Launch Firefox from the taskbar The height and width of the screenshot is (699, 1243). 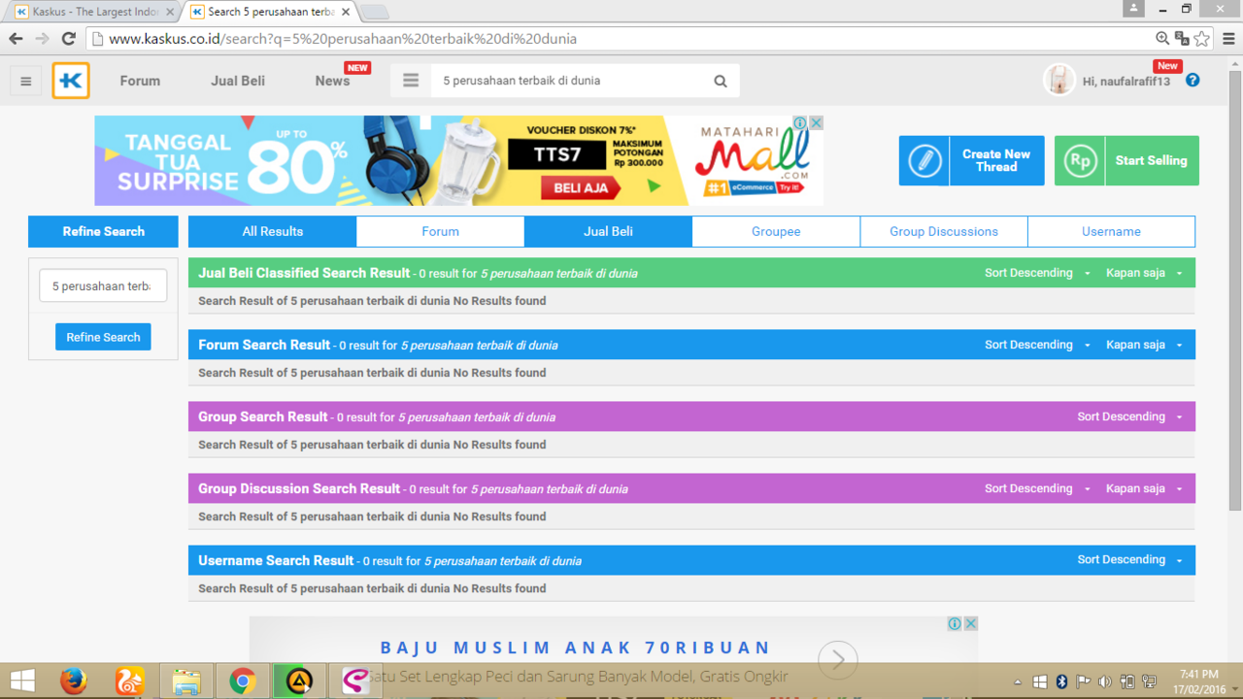[x=74, y=682]
